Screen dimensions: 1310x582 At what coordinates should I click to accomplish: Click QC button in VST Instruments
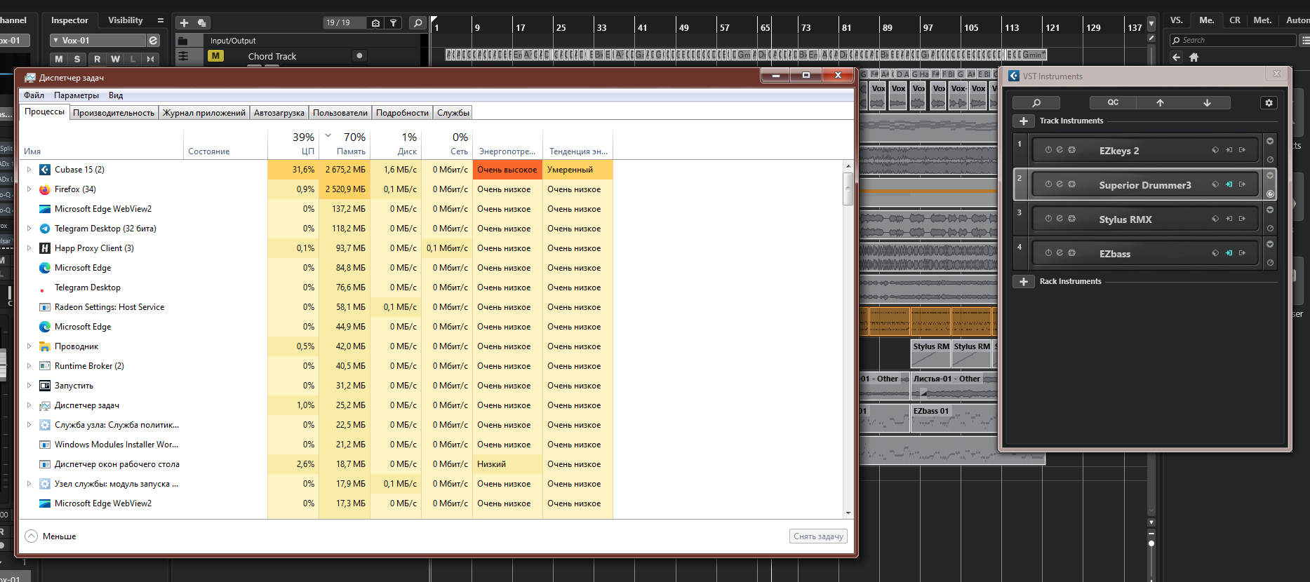1113,102
